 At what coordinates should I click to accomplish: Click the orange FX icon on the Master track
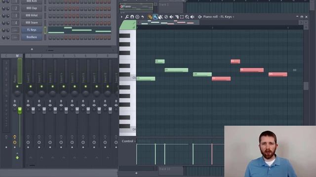(14, 137)
